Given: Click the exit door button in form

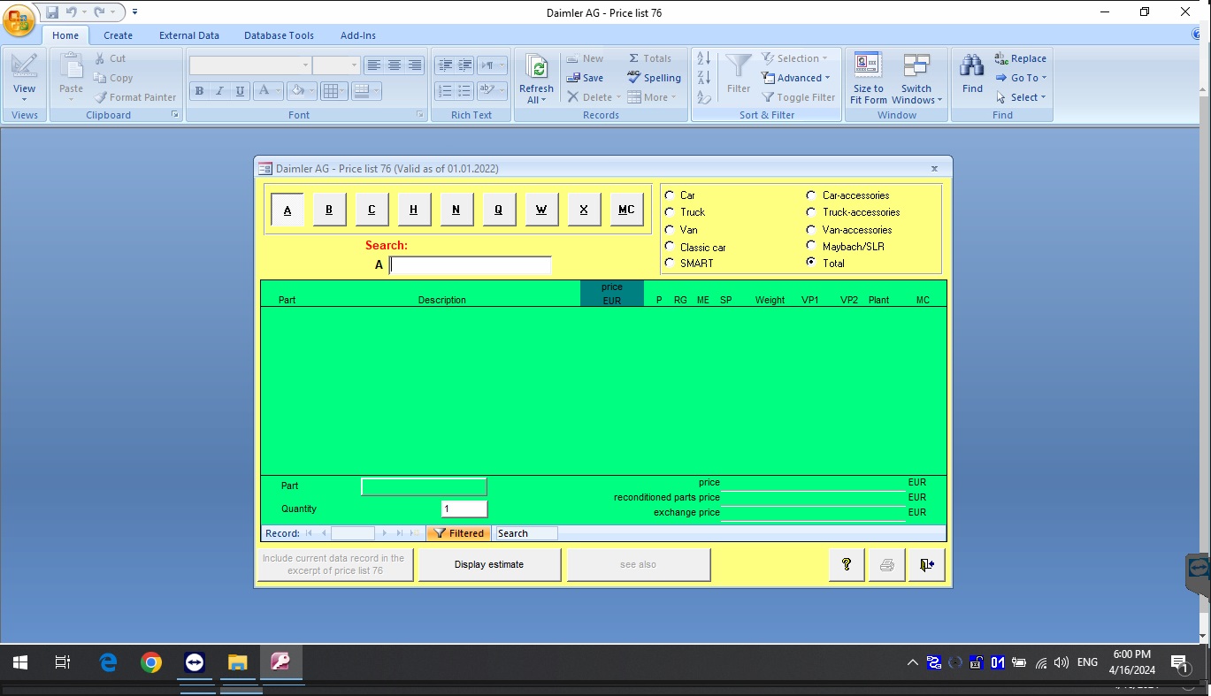Looking at the screenshot, I should pyautogui.click(x=927, y=565).
